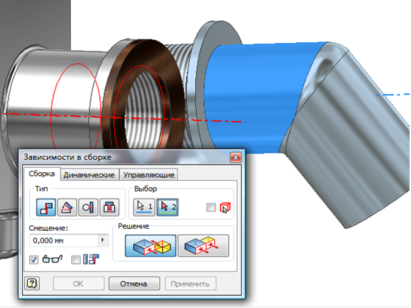411x308 pixels.
Task: Click the dialog title Зависимости в сборке
Action: (x=68, y=157)
